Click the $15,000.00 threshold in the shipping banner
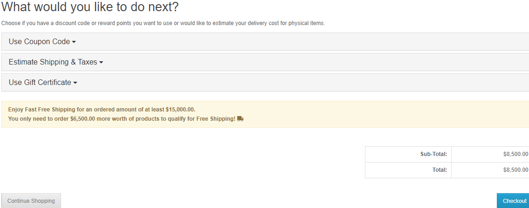The image size is (529, 208). point(180,110)
